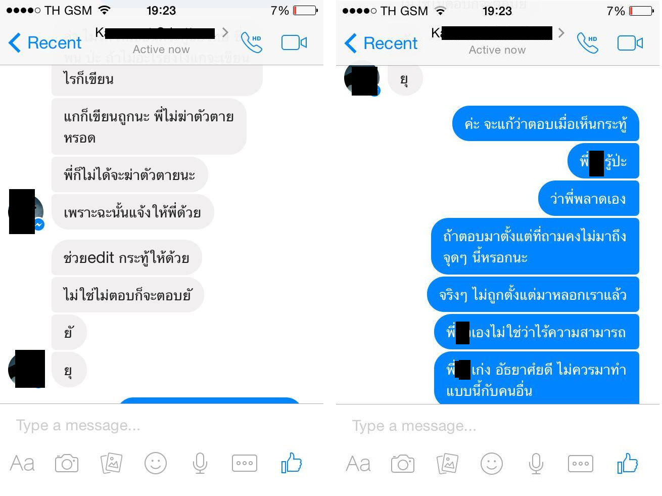
Task: Expand contact details chevron in left header
Action: [x=225, y=33]
